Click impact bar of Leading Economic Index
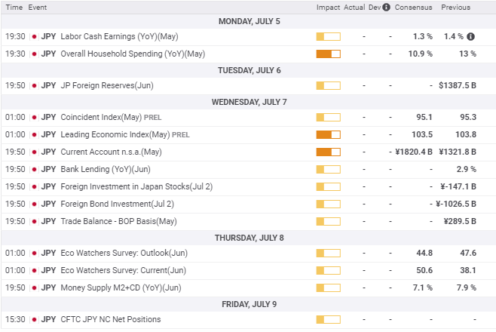 [x=328, y=134]
